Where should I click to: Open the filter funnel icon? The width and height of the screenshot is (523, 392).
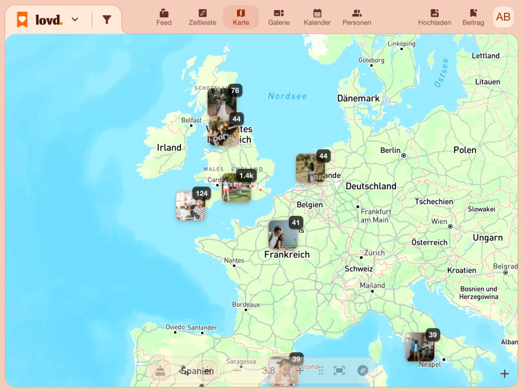click(107, 20)
